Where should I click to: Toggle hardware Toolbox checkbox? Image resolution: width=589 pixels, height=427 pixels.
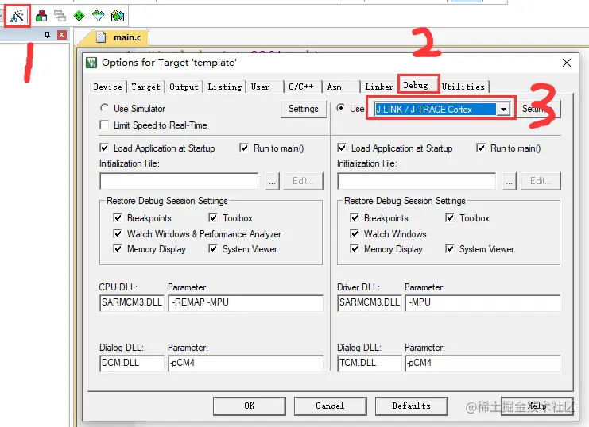[x=450, y=217]
